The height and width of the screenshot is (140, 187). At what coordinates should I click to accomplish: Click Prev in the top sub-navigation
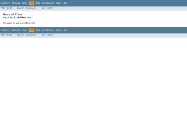click(3, 8)
